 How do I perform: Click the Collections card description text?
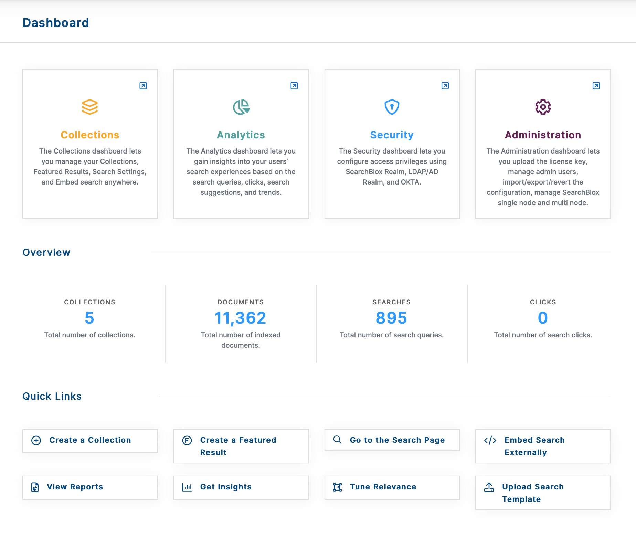(90, 167)
